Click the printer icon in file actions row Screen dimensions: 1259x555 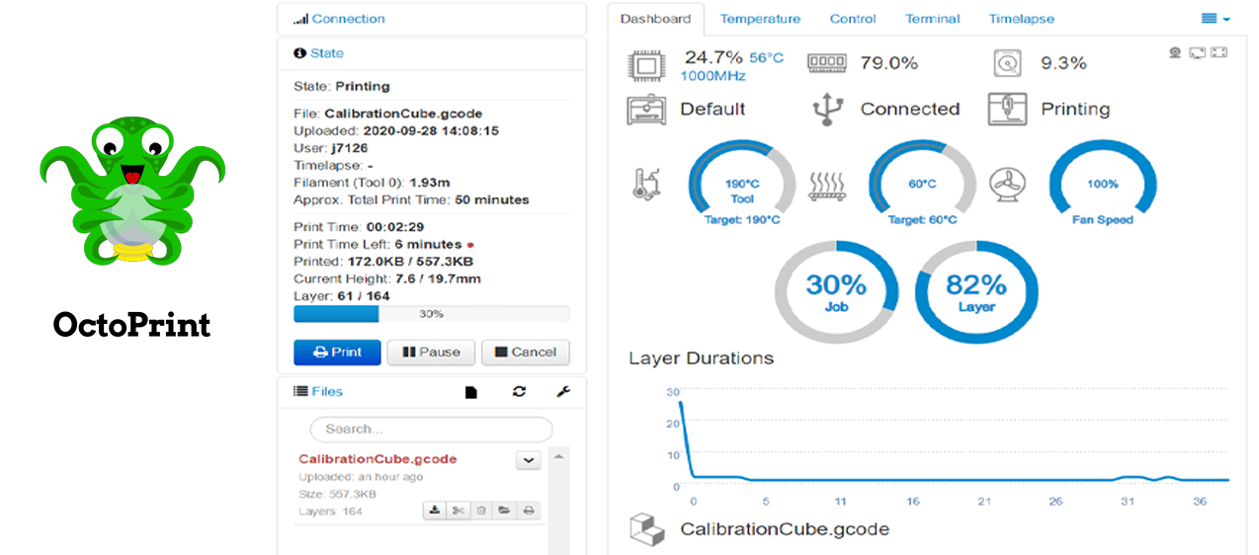[528, 510]
